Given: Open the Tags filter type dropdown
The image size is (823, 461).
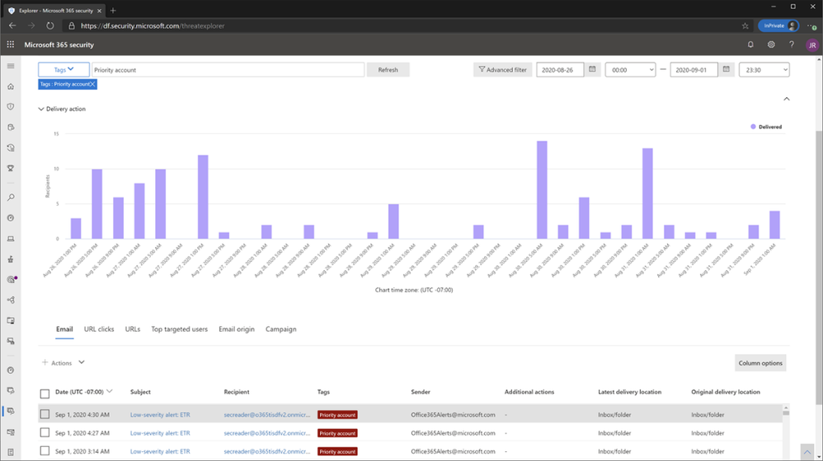Looking at the screenshot, I should point(63,70).
